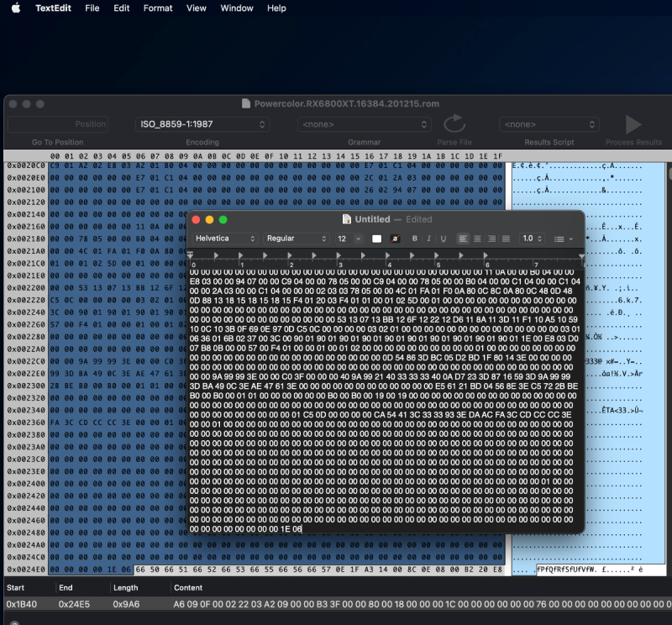672x625 pixels.
Task: Click the Untitled document proxy icon
Action: click(347, 219)
